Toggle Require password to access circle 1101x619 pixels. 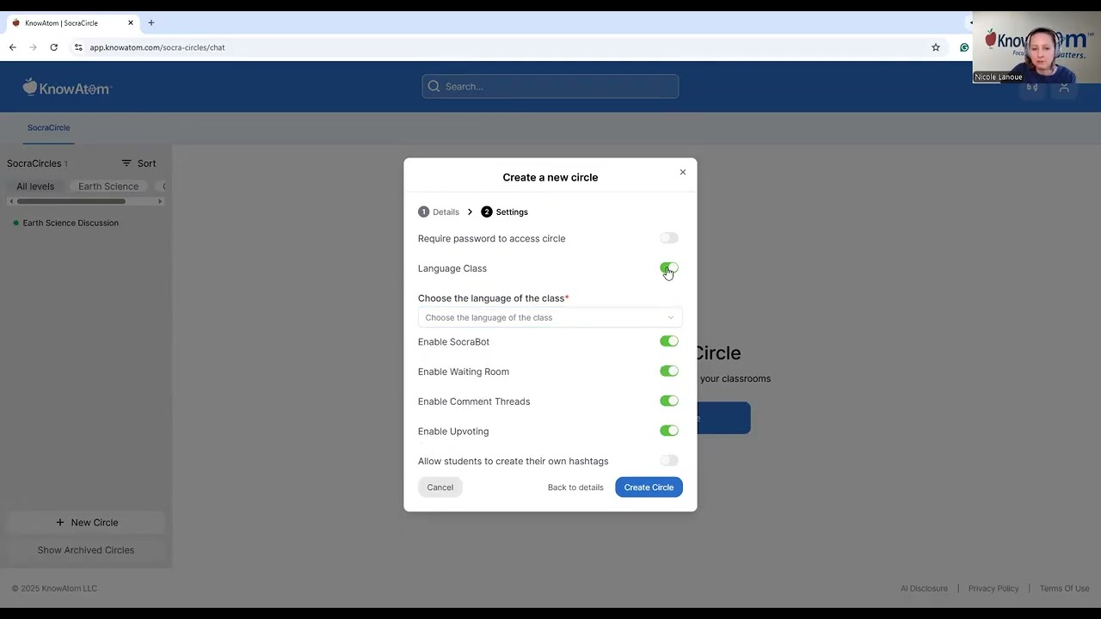pyautogui.click(x=669, y=238)
